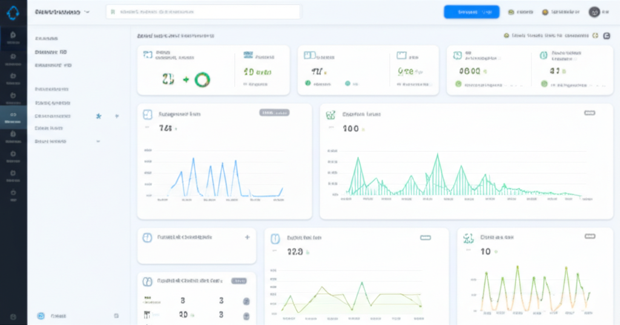
Task: Open the user avatar in the top-right corner
Action: click(x=594, y=12)
